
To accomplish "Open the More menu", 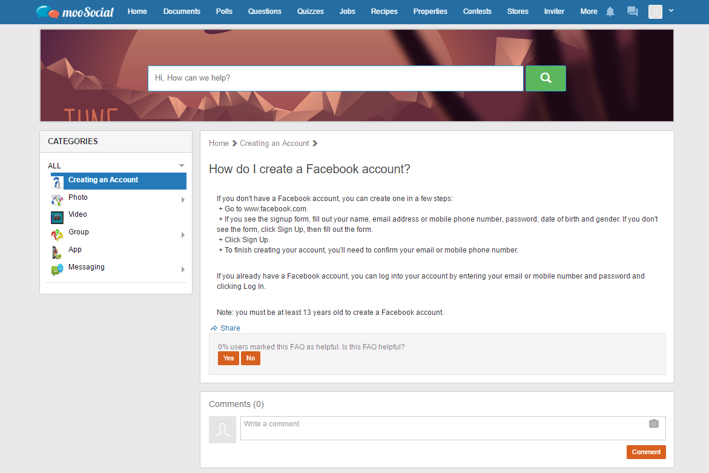I will (589, 12).
